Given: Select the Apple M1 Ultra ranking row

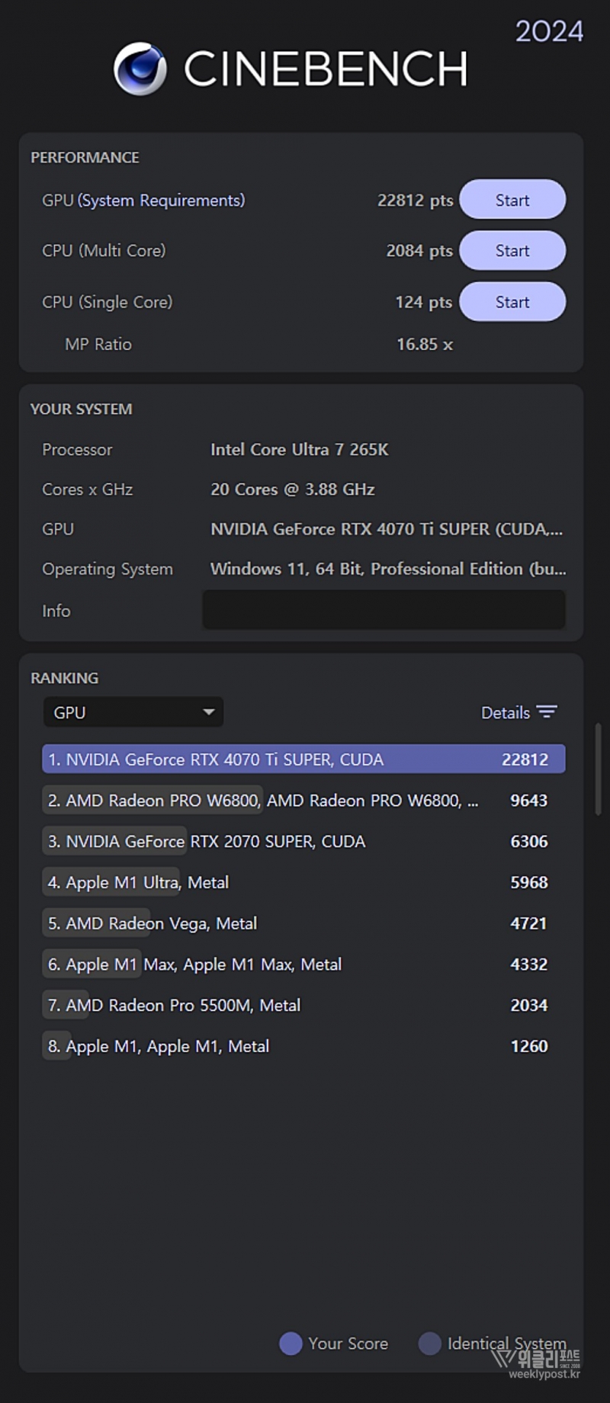Looking at the screenshot, I should click(x=303, y=882).
